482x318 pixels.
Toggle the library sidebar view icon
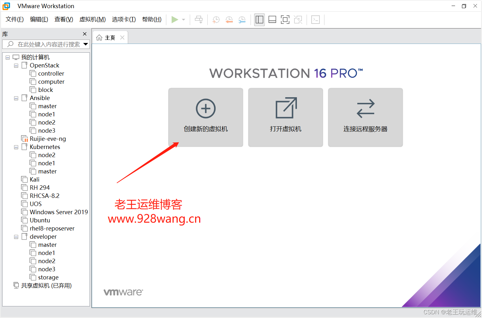pyautogui.click(x=259, y=20)
